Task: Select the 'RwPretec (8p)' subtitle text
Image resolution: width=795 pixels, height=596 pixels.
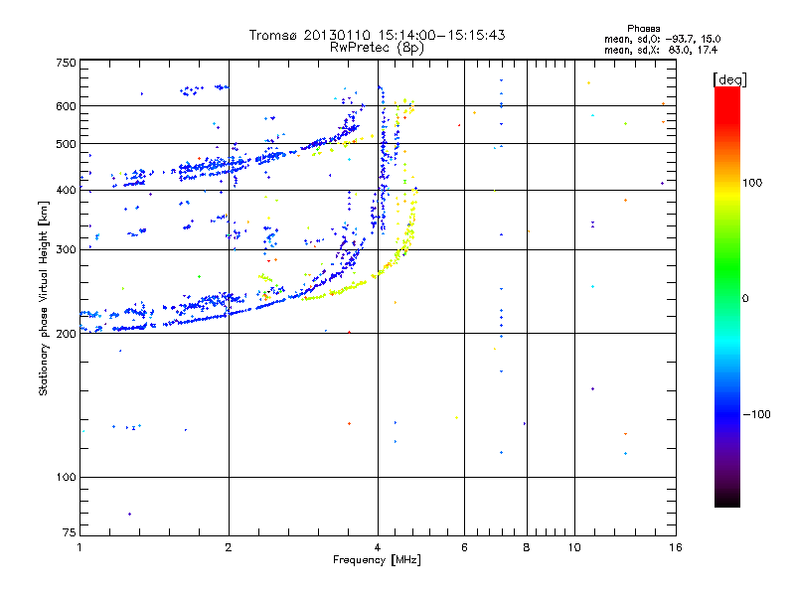Action: pyautogui.click(x=377, y=48)
